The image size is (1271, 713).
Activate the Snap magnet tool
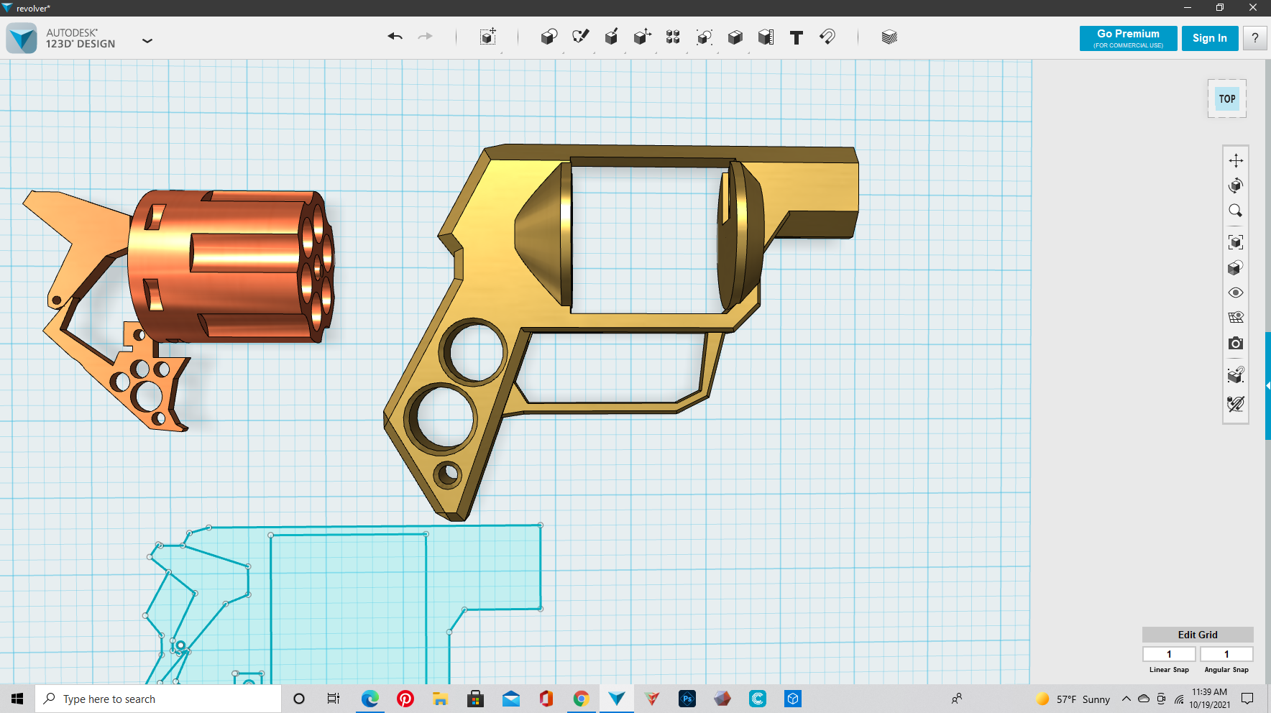click(x=827, y=37)
